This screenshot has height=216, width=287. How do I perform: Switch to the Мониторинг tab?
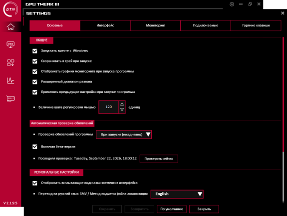155,25
